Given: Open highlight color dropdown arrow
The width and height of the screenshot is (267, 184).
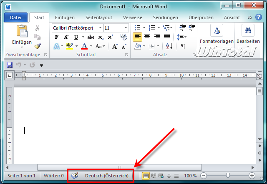Looking at the screenshot, I should (76, 46).
